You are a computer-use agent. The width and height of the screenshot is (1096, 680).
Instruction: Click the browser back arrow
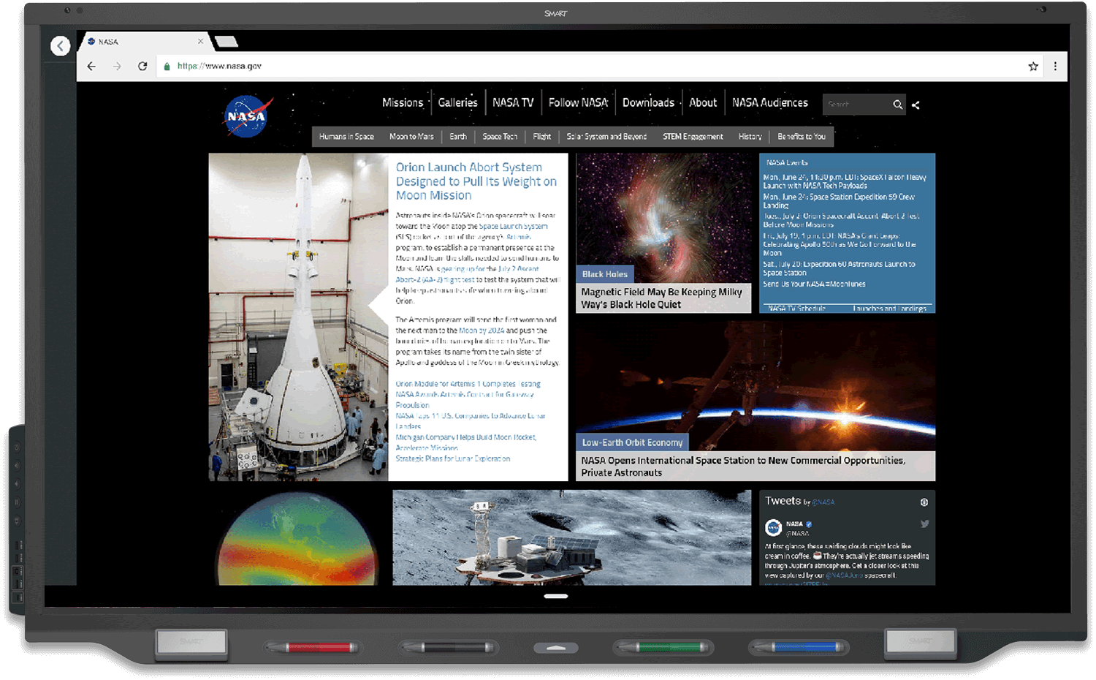point(91,66)
